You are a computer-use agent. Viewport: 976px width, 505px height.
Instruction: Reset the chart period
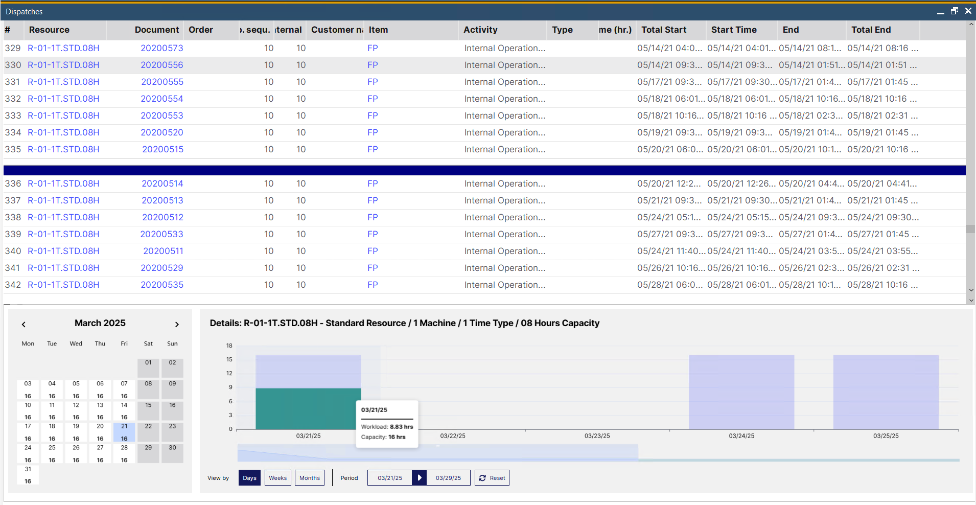tap(492, 478)
